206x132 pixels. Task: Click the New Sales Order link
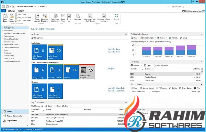click(114, 52)
